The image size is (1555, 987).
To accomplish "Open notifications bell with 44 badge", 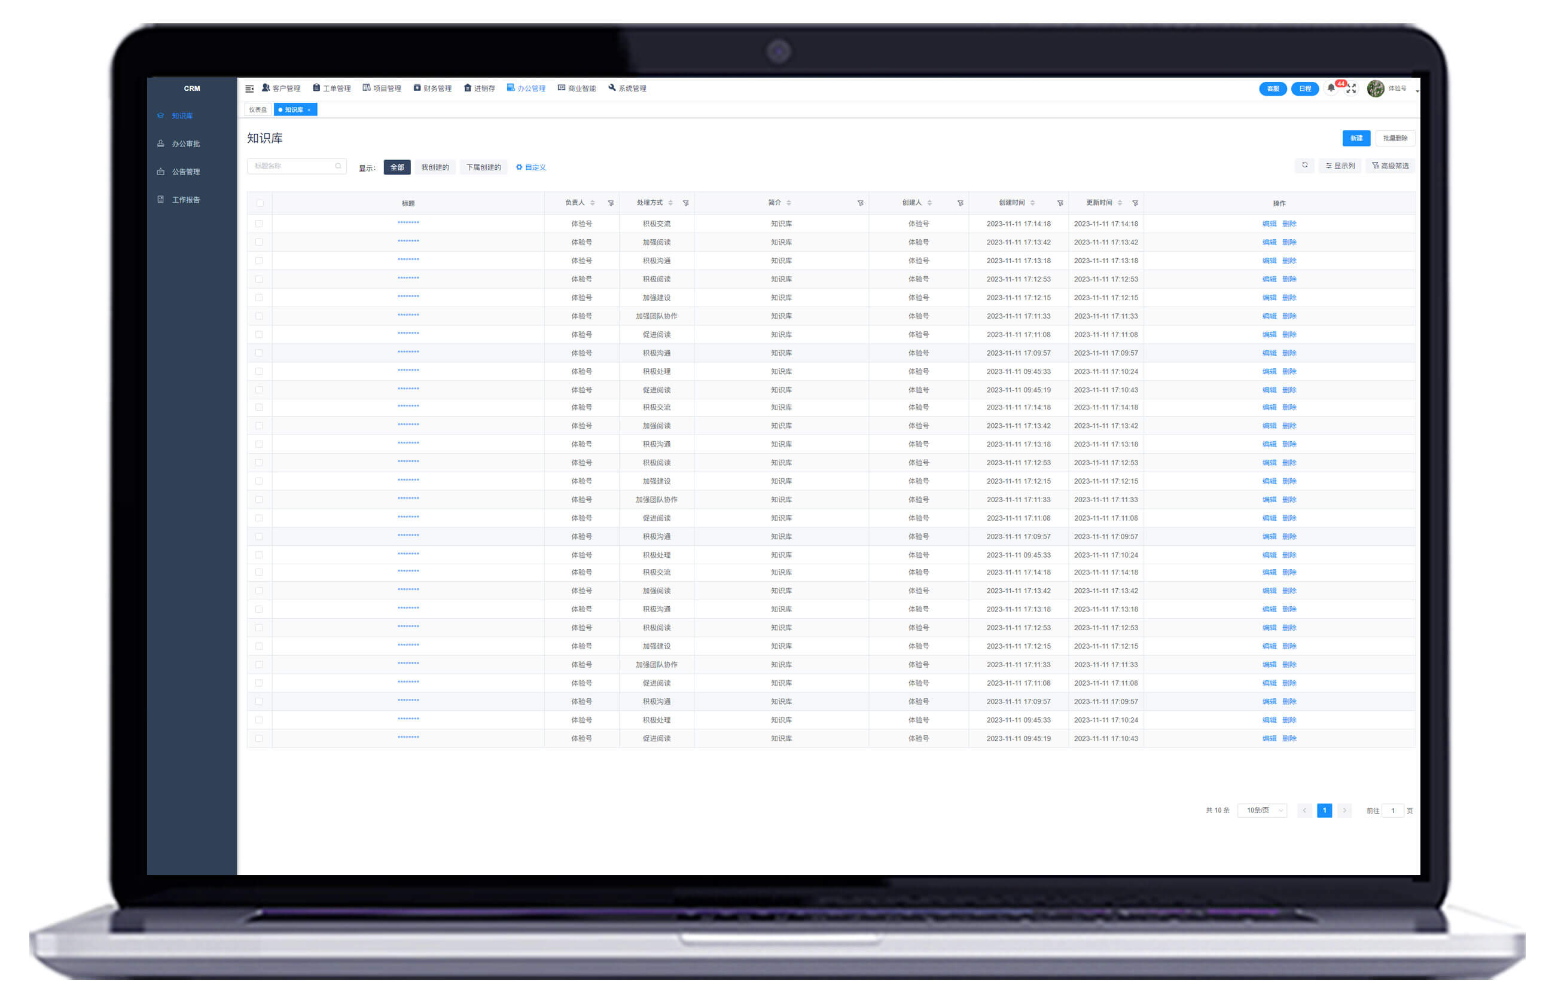I will coord(1331,88).
